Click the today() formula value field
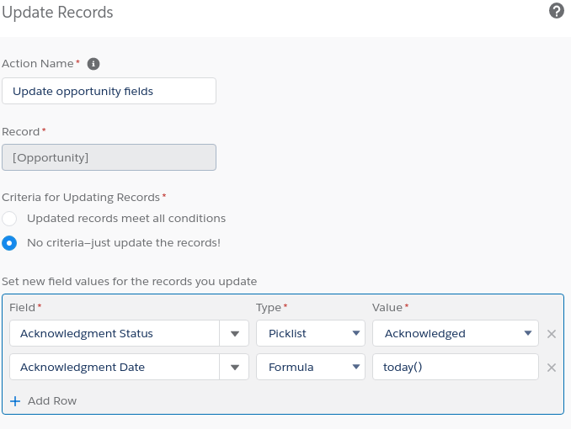This screenshot has height=429, width=571. (x=455, y=367)
